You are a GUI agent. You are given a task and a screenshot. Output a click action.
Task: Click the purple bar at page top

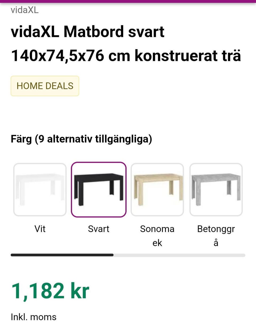(128, 1)
